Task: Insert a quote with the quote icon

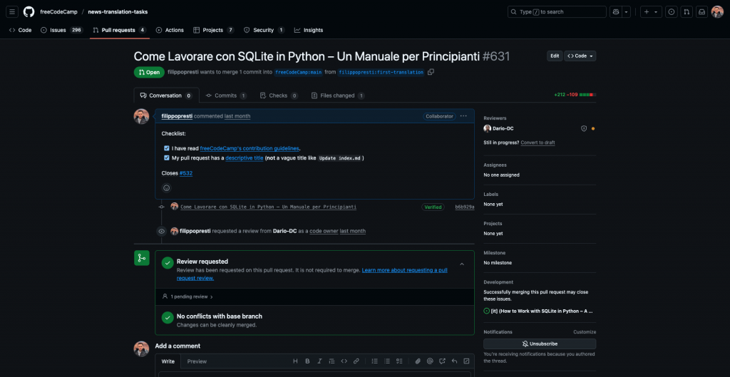Action: pos(332,361)
